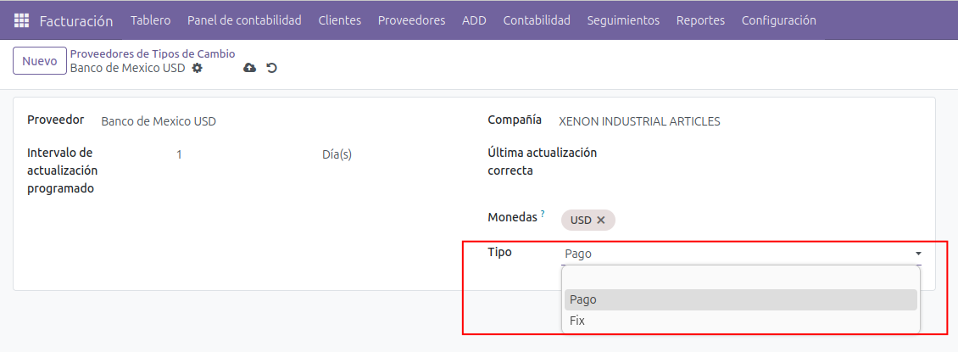Image resolution: width=958 pixels, height=352 pixels.
Task: Go to Proveedores de Tipos de Cambio breadcrumb
Action: [x=153, y=54]
